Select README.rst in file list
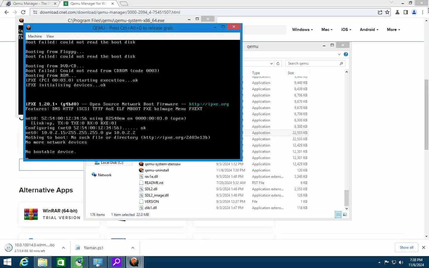429x268 pixels. (x=154, y=183)
